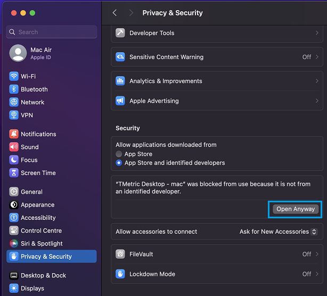Viewport: 327px width, 296px height.
Task: Select Desktop & Dock label in sidebar
Action: [43, 275]
